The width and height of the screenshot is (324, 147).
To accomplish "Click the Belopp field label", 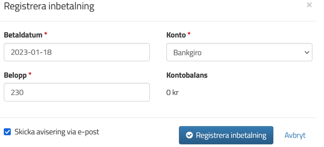I will [x=15, y=75].
